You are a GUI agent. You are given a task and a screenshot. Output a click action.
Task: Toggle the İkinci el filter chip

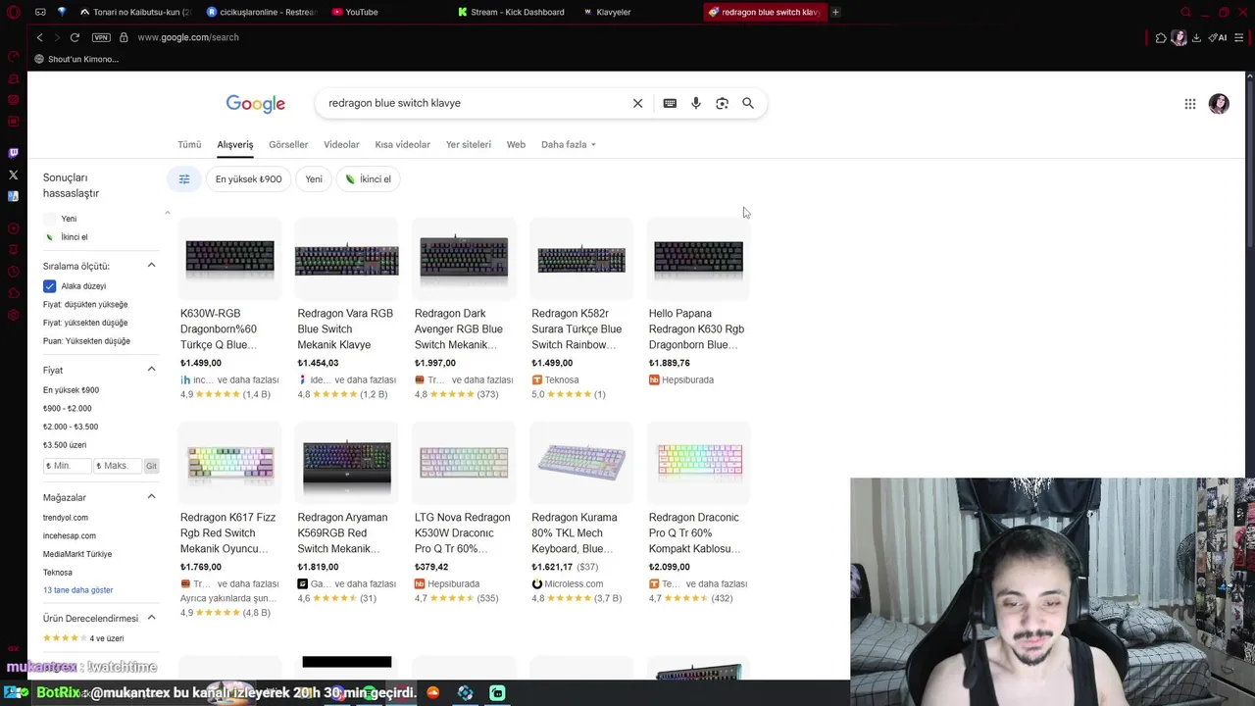tap(369, 179)
